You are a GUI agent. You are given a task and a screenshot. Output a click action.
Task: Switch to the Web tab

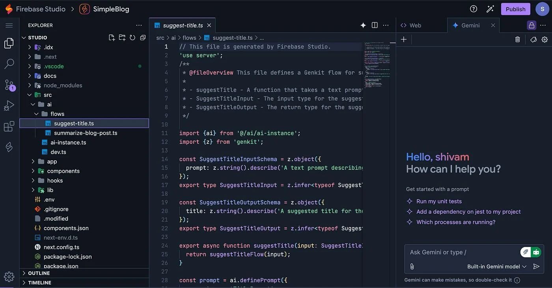pyautogui.click(x=411, y=25)
